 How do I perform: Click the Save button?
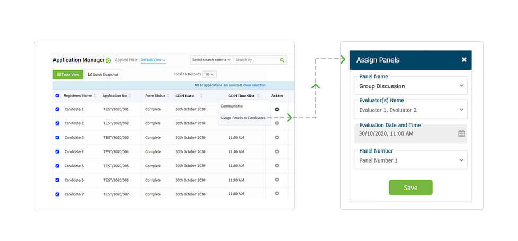tap(410, 188)
